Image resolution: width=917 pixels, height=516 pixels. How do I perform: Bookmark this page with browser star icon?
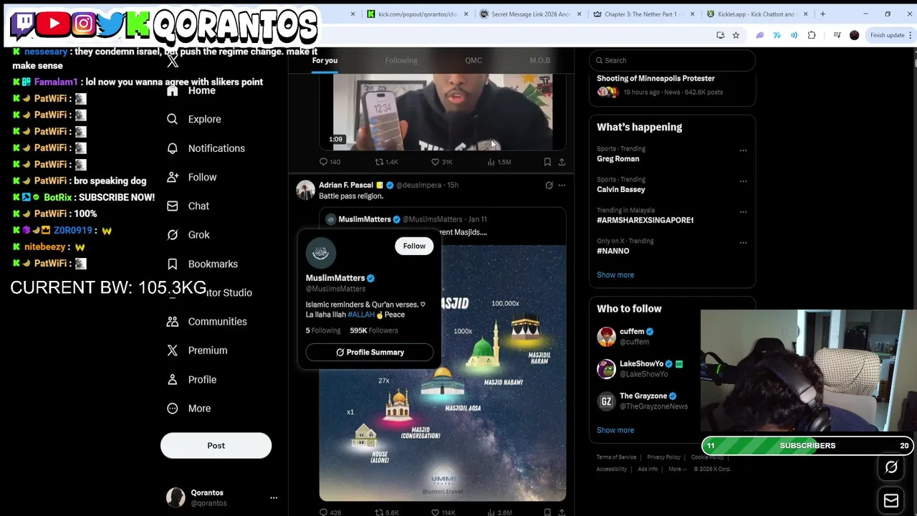(x=736, y=35)
